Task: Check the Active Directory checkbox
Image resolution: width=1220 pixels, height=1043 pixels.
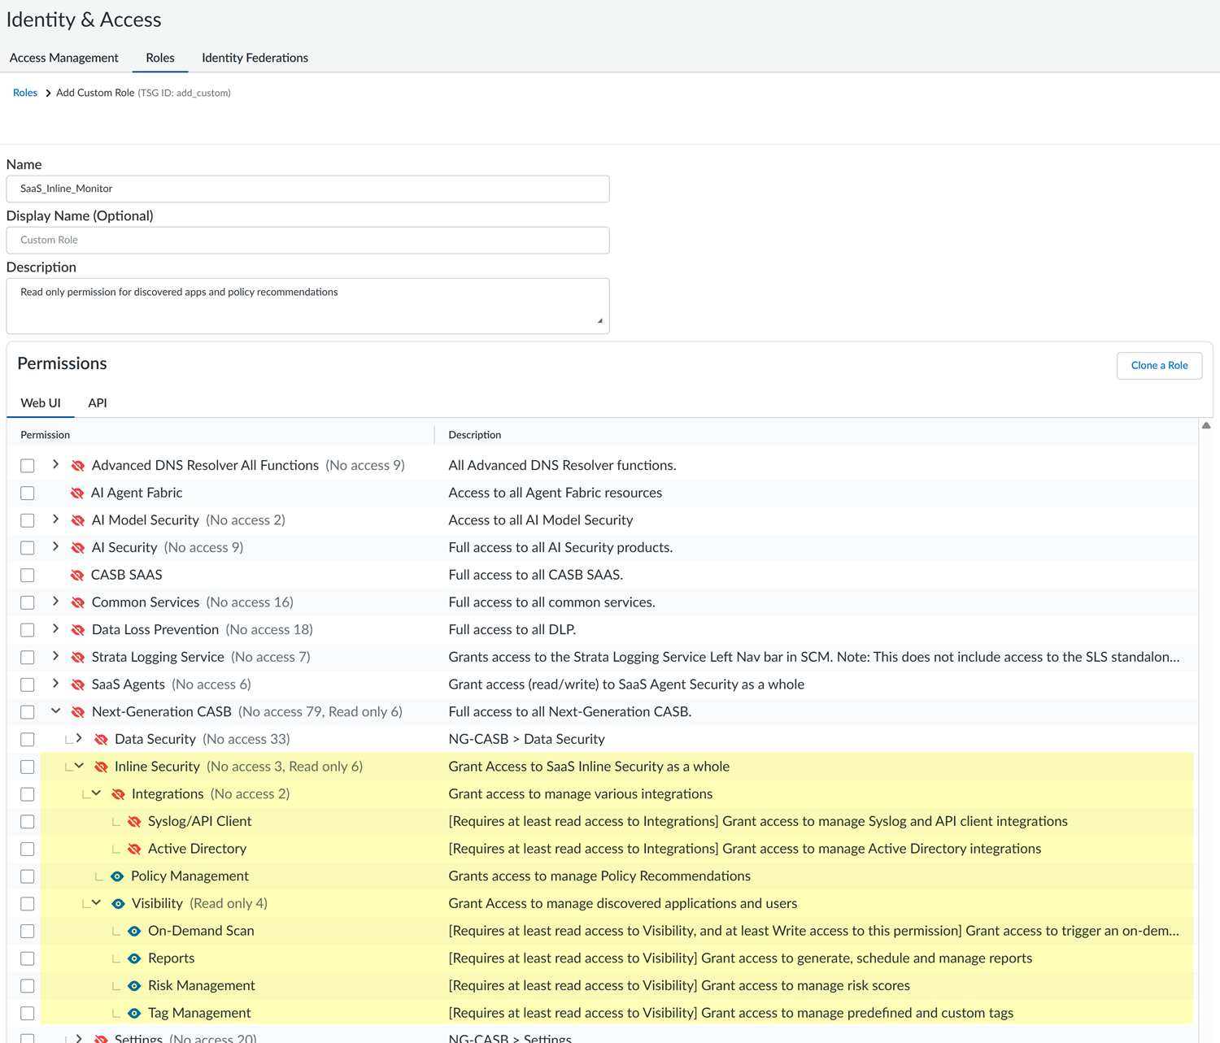Action: pyautogui.click(x=28, y=849)
